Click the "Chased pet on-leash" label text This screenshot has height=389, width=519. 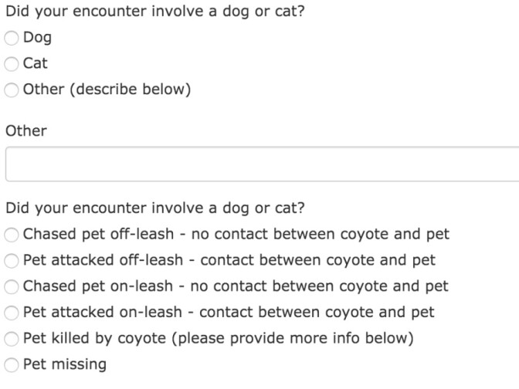click(x=236, y=286)
